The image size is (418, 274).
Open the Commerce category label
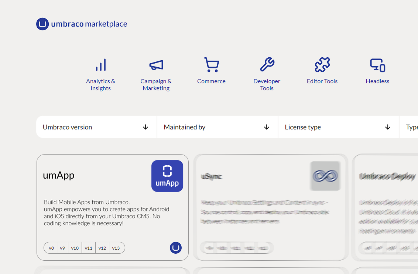(x=211, y=81)
